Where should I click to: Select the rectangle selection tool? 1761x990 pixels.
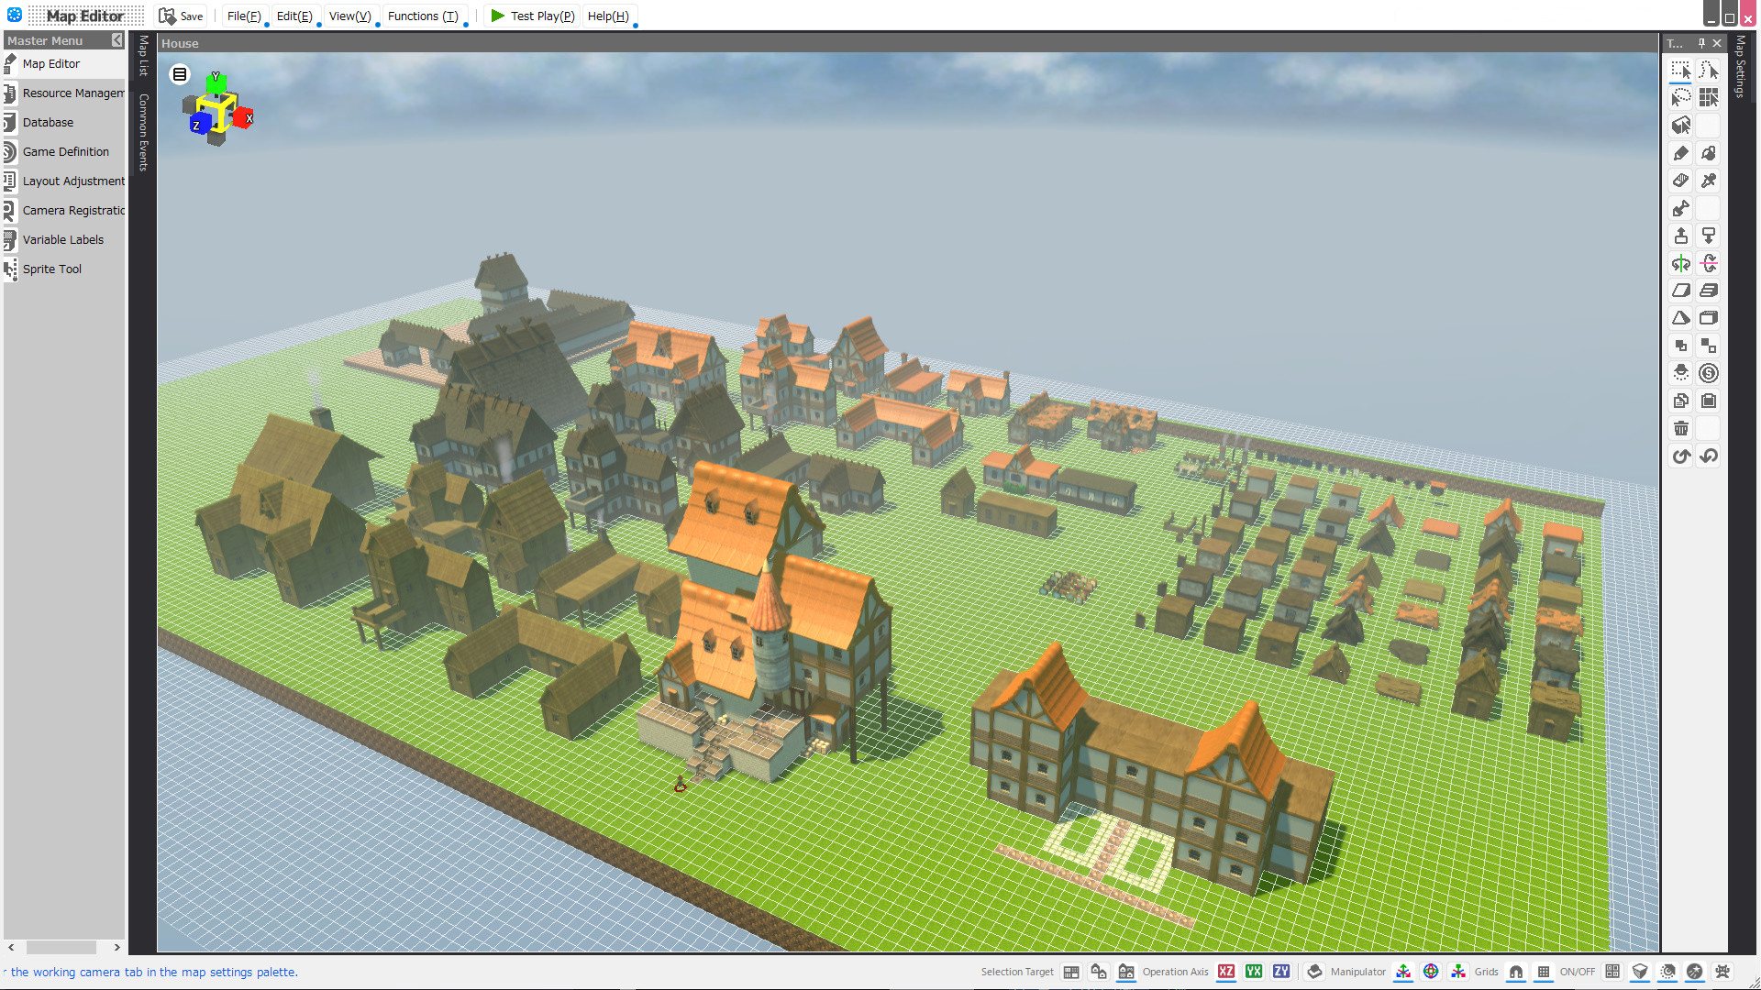click(x=1680, y=69)
